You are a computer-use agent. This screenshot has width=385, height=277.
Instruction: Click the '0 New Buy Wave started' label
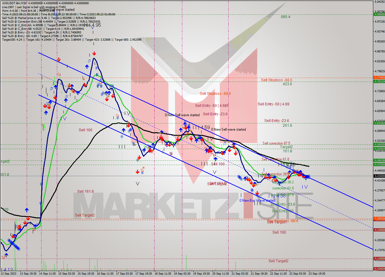point(257,201)
